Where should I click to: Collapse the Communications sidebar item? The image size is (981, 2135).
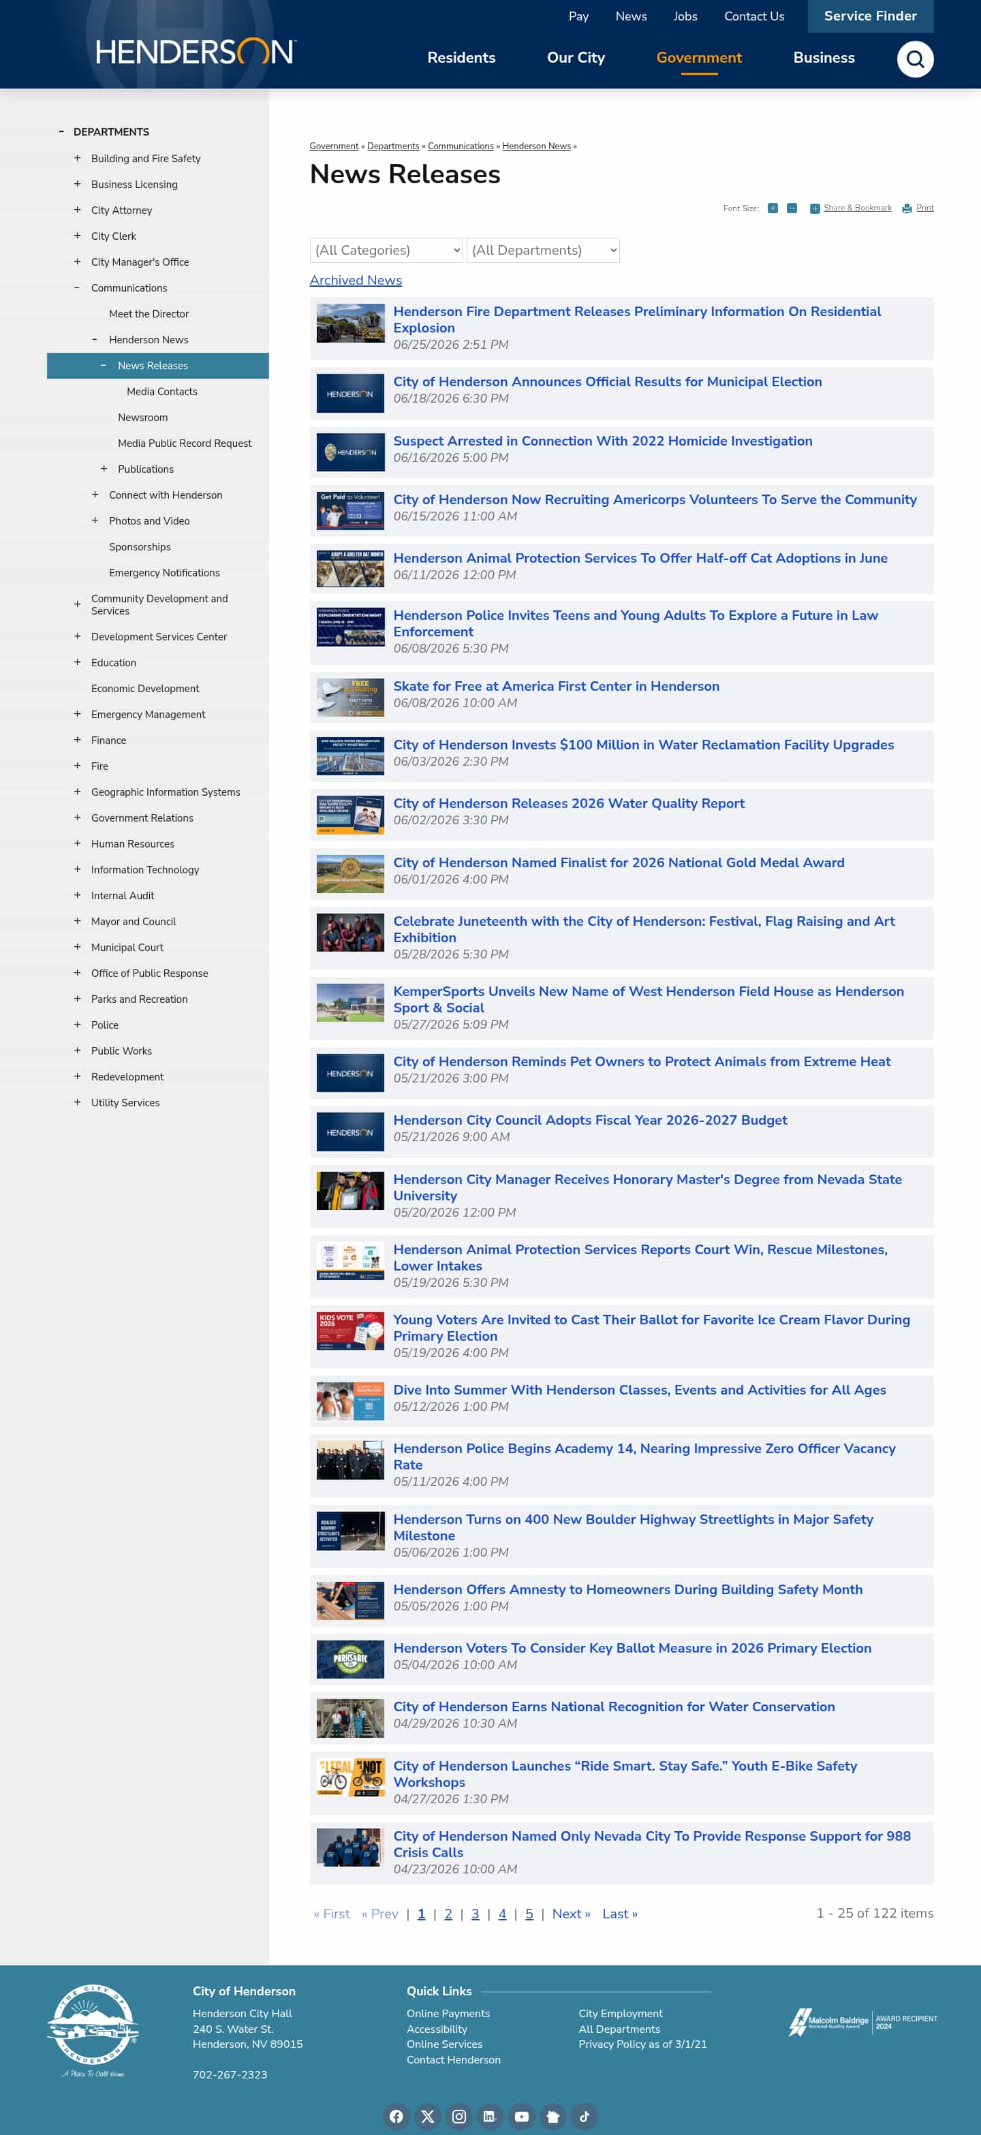click(77, 287)
